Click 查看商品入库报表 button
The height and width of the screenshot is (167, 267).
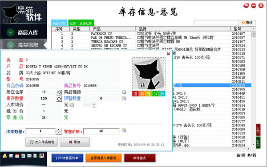pyautogui.click(x=103, y=158)
